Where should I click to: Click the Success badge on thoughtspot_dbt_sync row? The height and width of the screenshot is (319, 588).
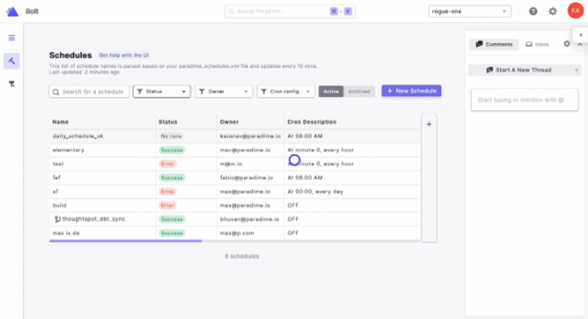tap(172, 219)
